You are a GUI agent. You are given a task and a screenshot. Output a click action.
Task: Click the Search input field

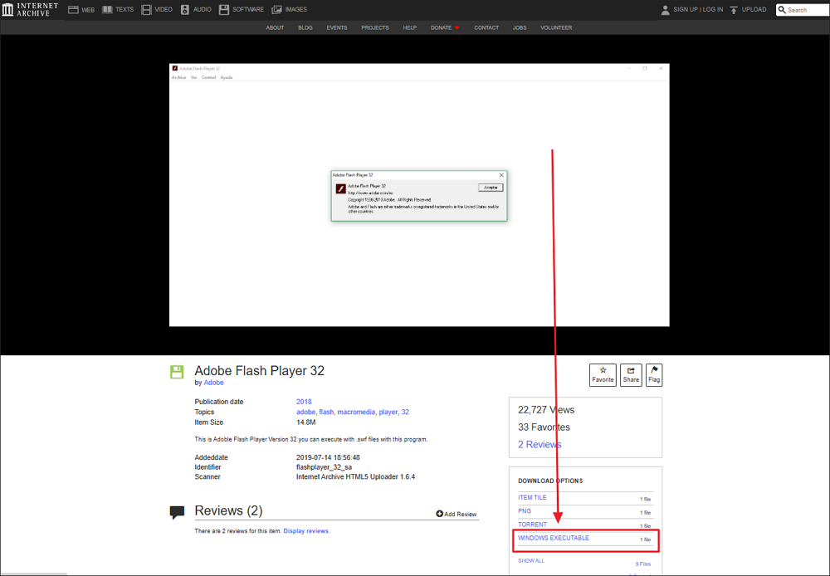[x=803, y=10]
